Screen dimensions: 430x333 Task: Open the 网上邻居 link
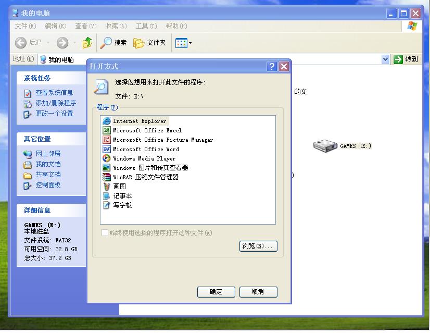(x=48, y=154)
